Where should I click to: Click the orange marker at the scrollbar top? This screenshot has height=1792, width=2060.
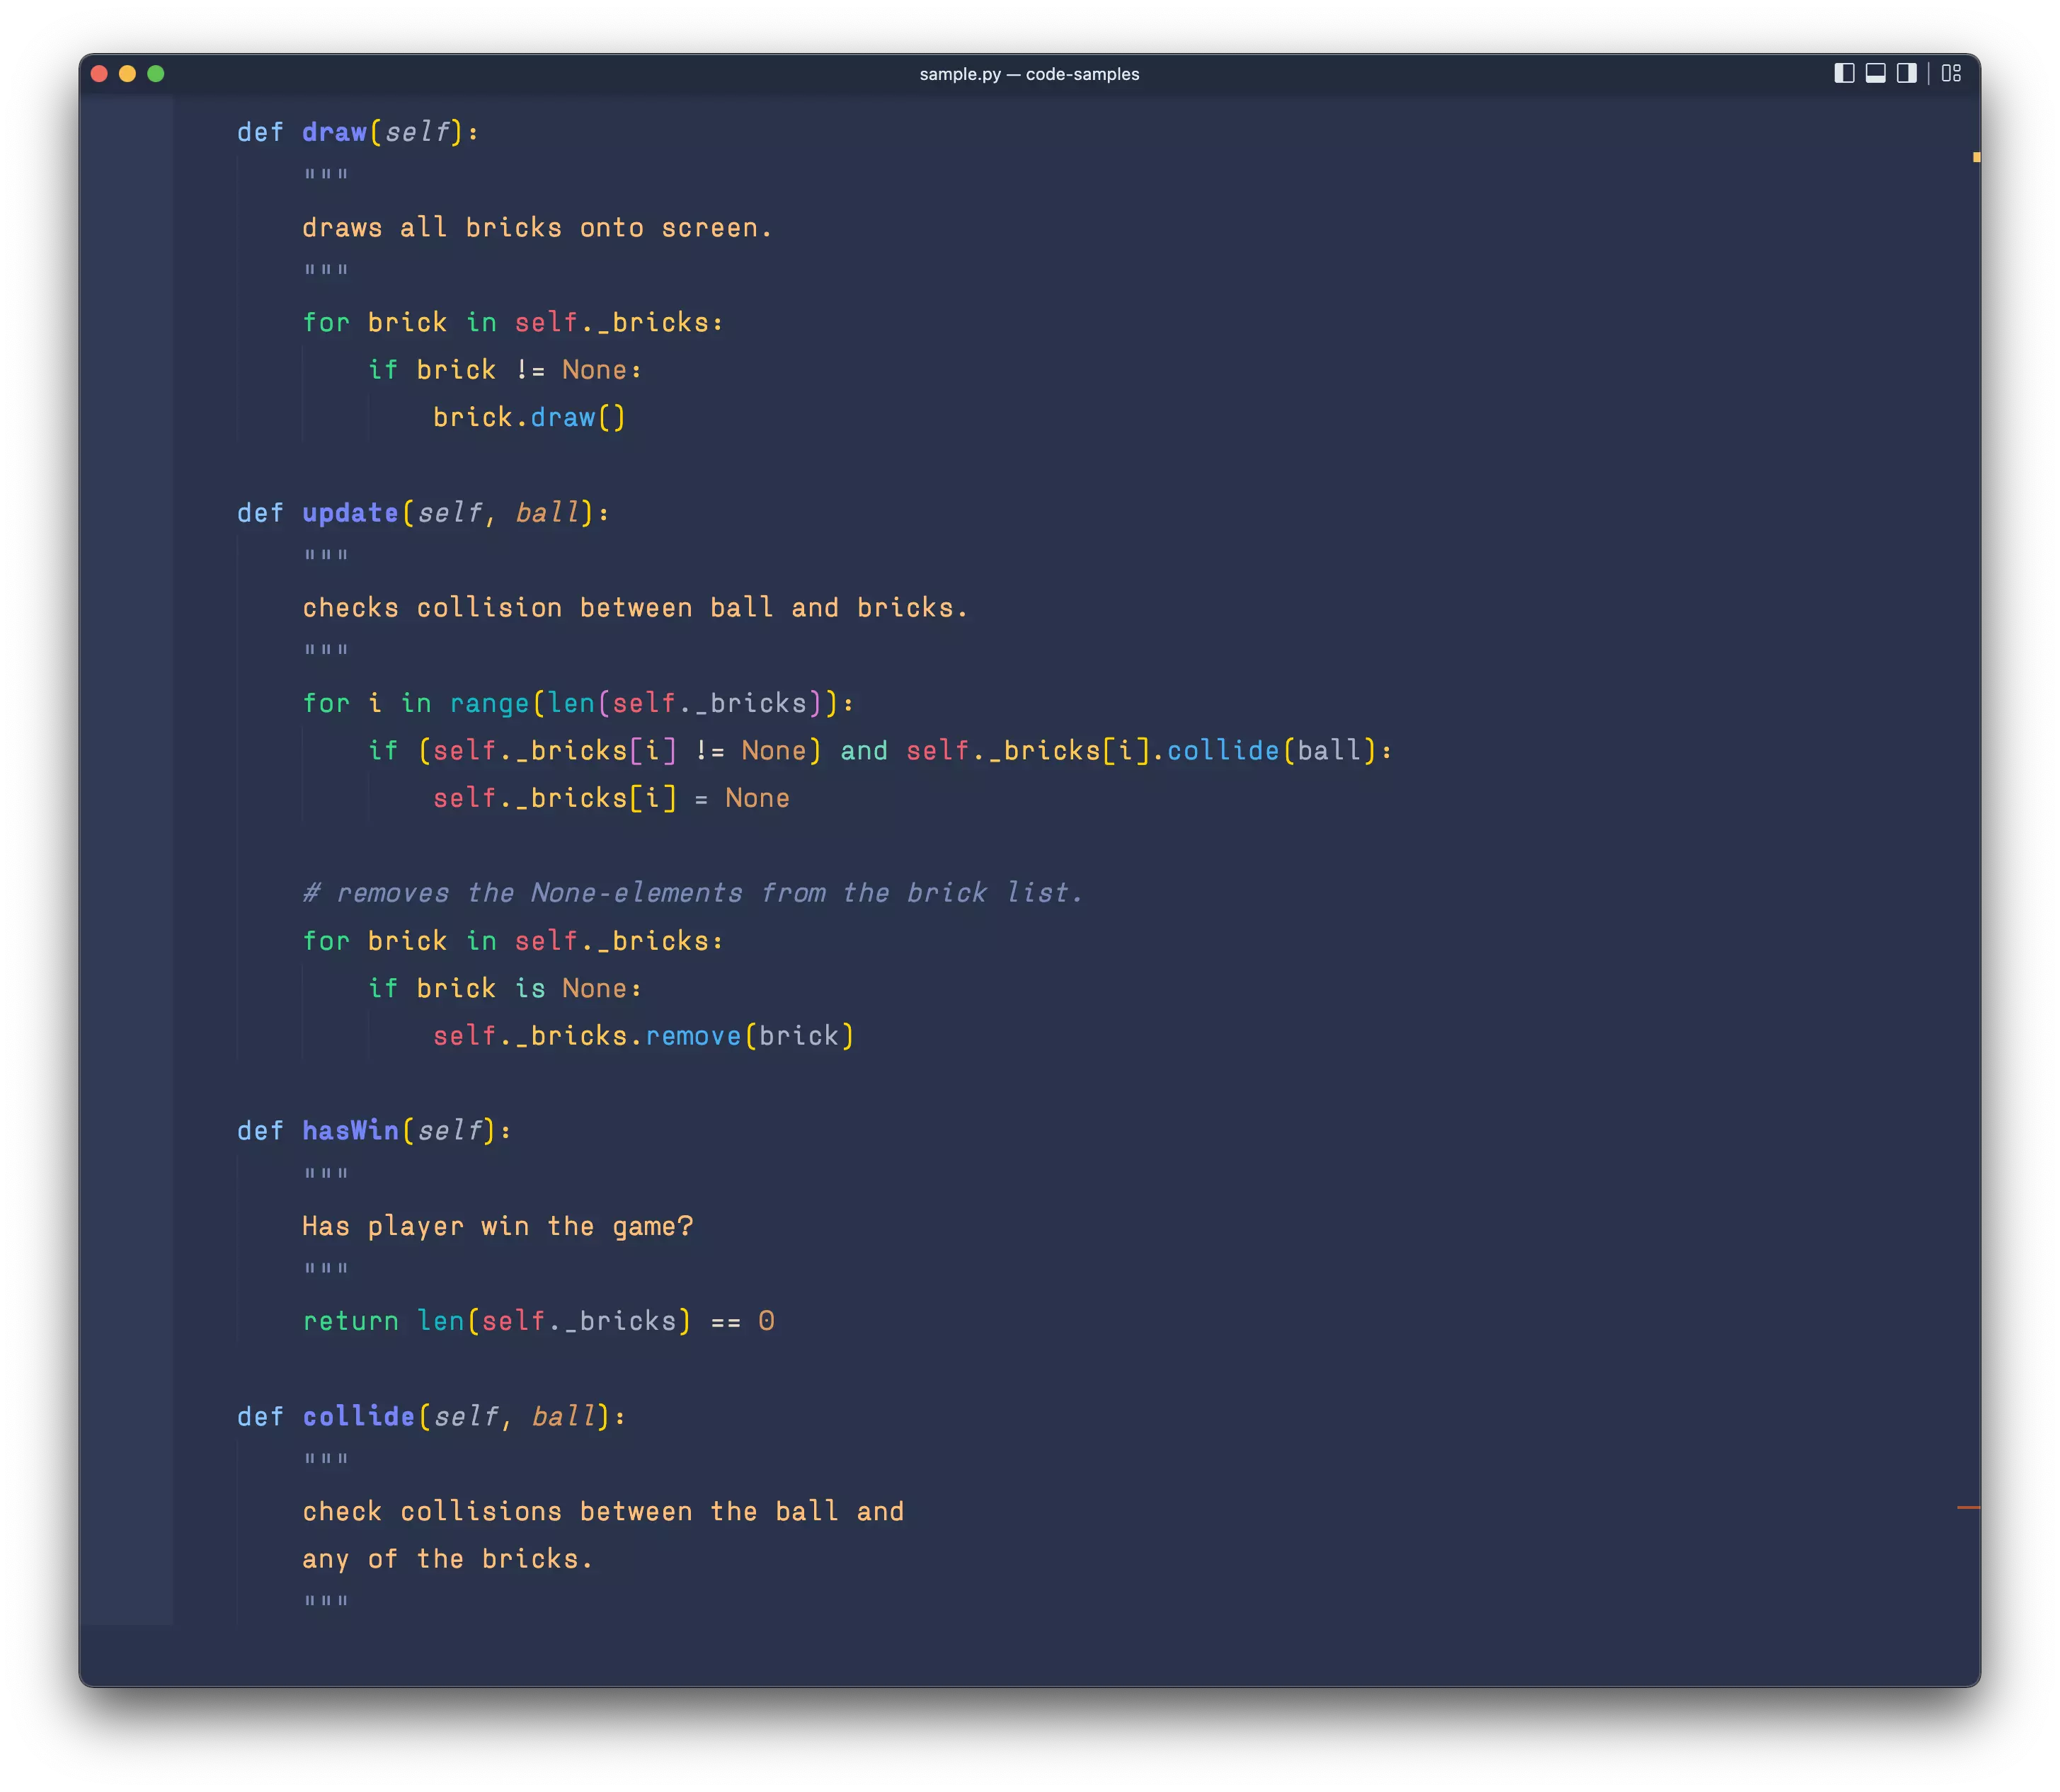click(1977, 156)
